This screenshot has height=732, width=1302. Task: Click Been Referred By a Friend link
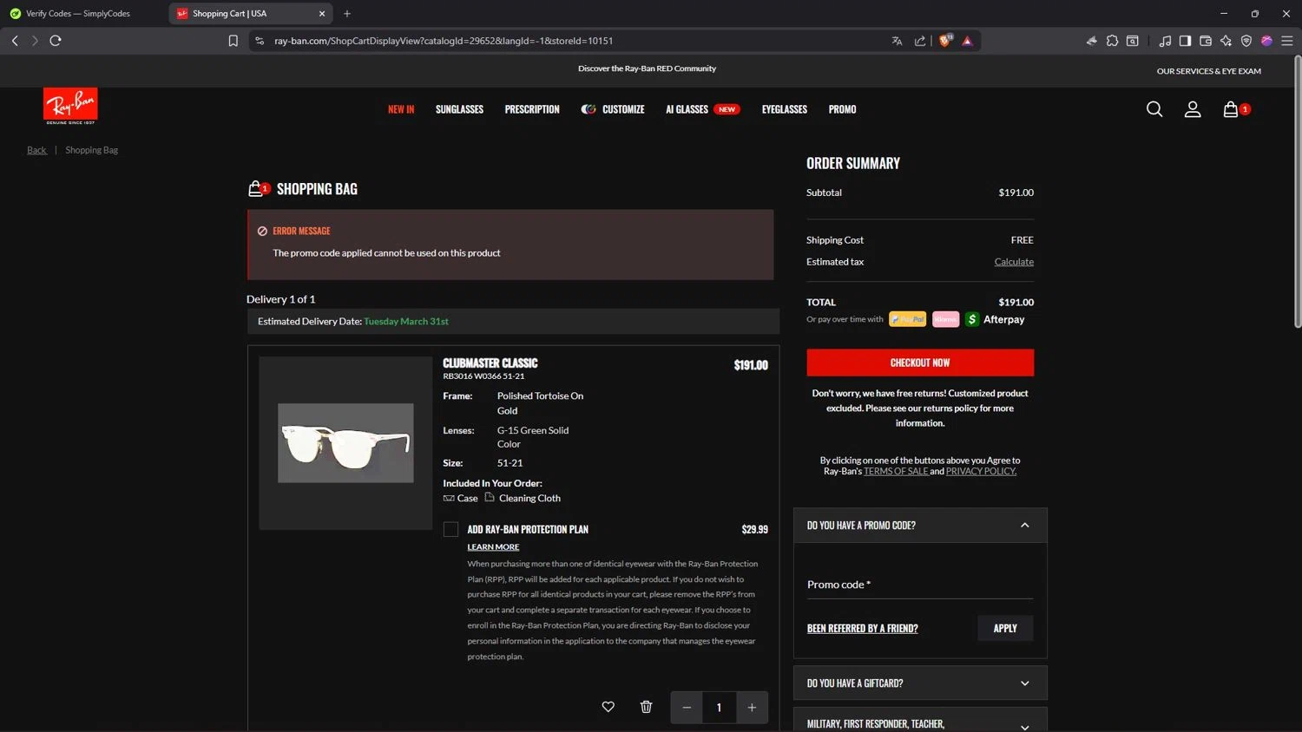coord(862,629)
